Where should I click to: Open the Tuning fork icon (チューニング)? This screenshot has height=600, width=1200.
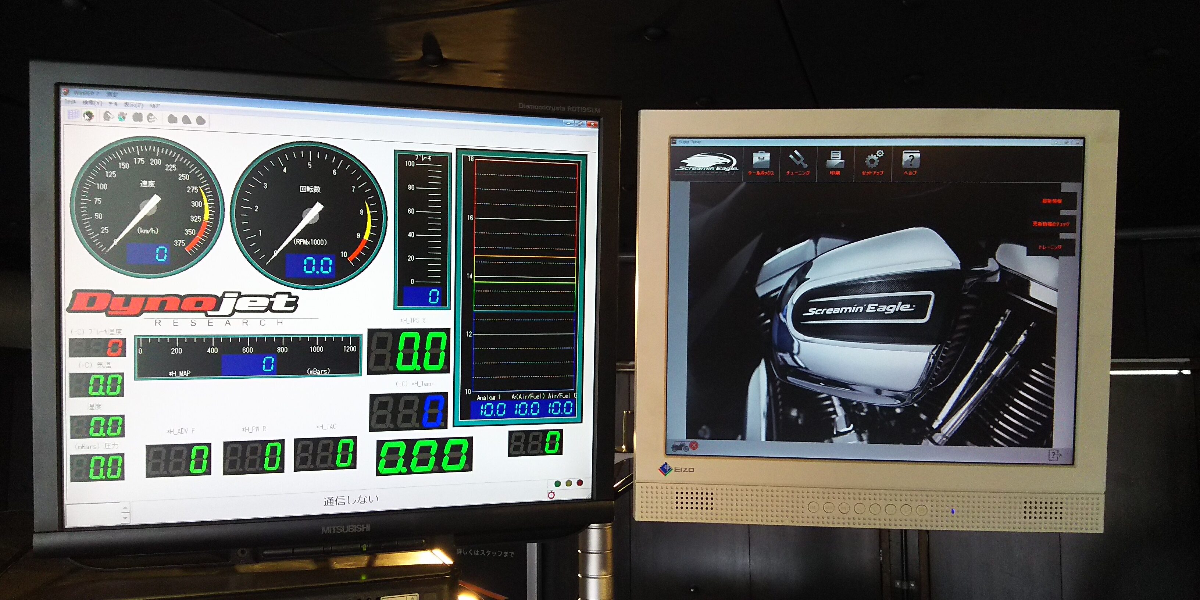(x=797, y=162)
